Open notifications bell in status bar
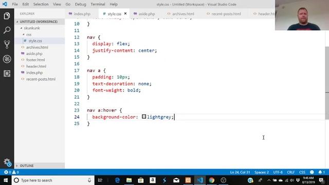Viewport: 329px width, 185px height. [x=321, y=172]
